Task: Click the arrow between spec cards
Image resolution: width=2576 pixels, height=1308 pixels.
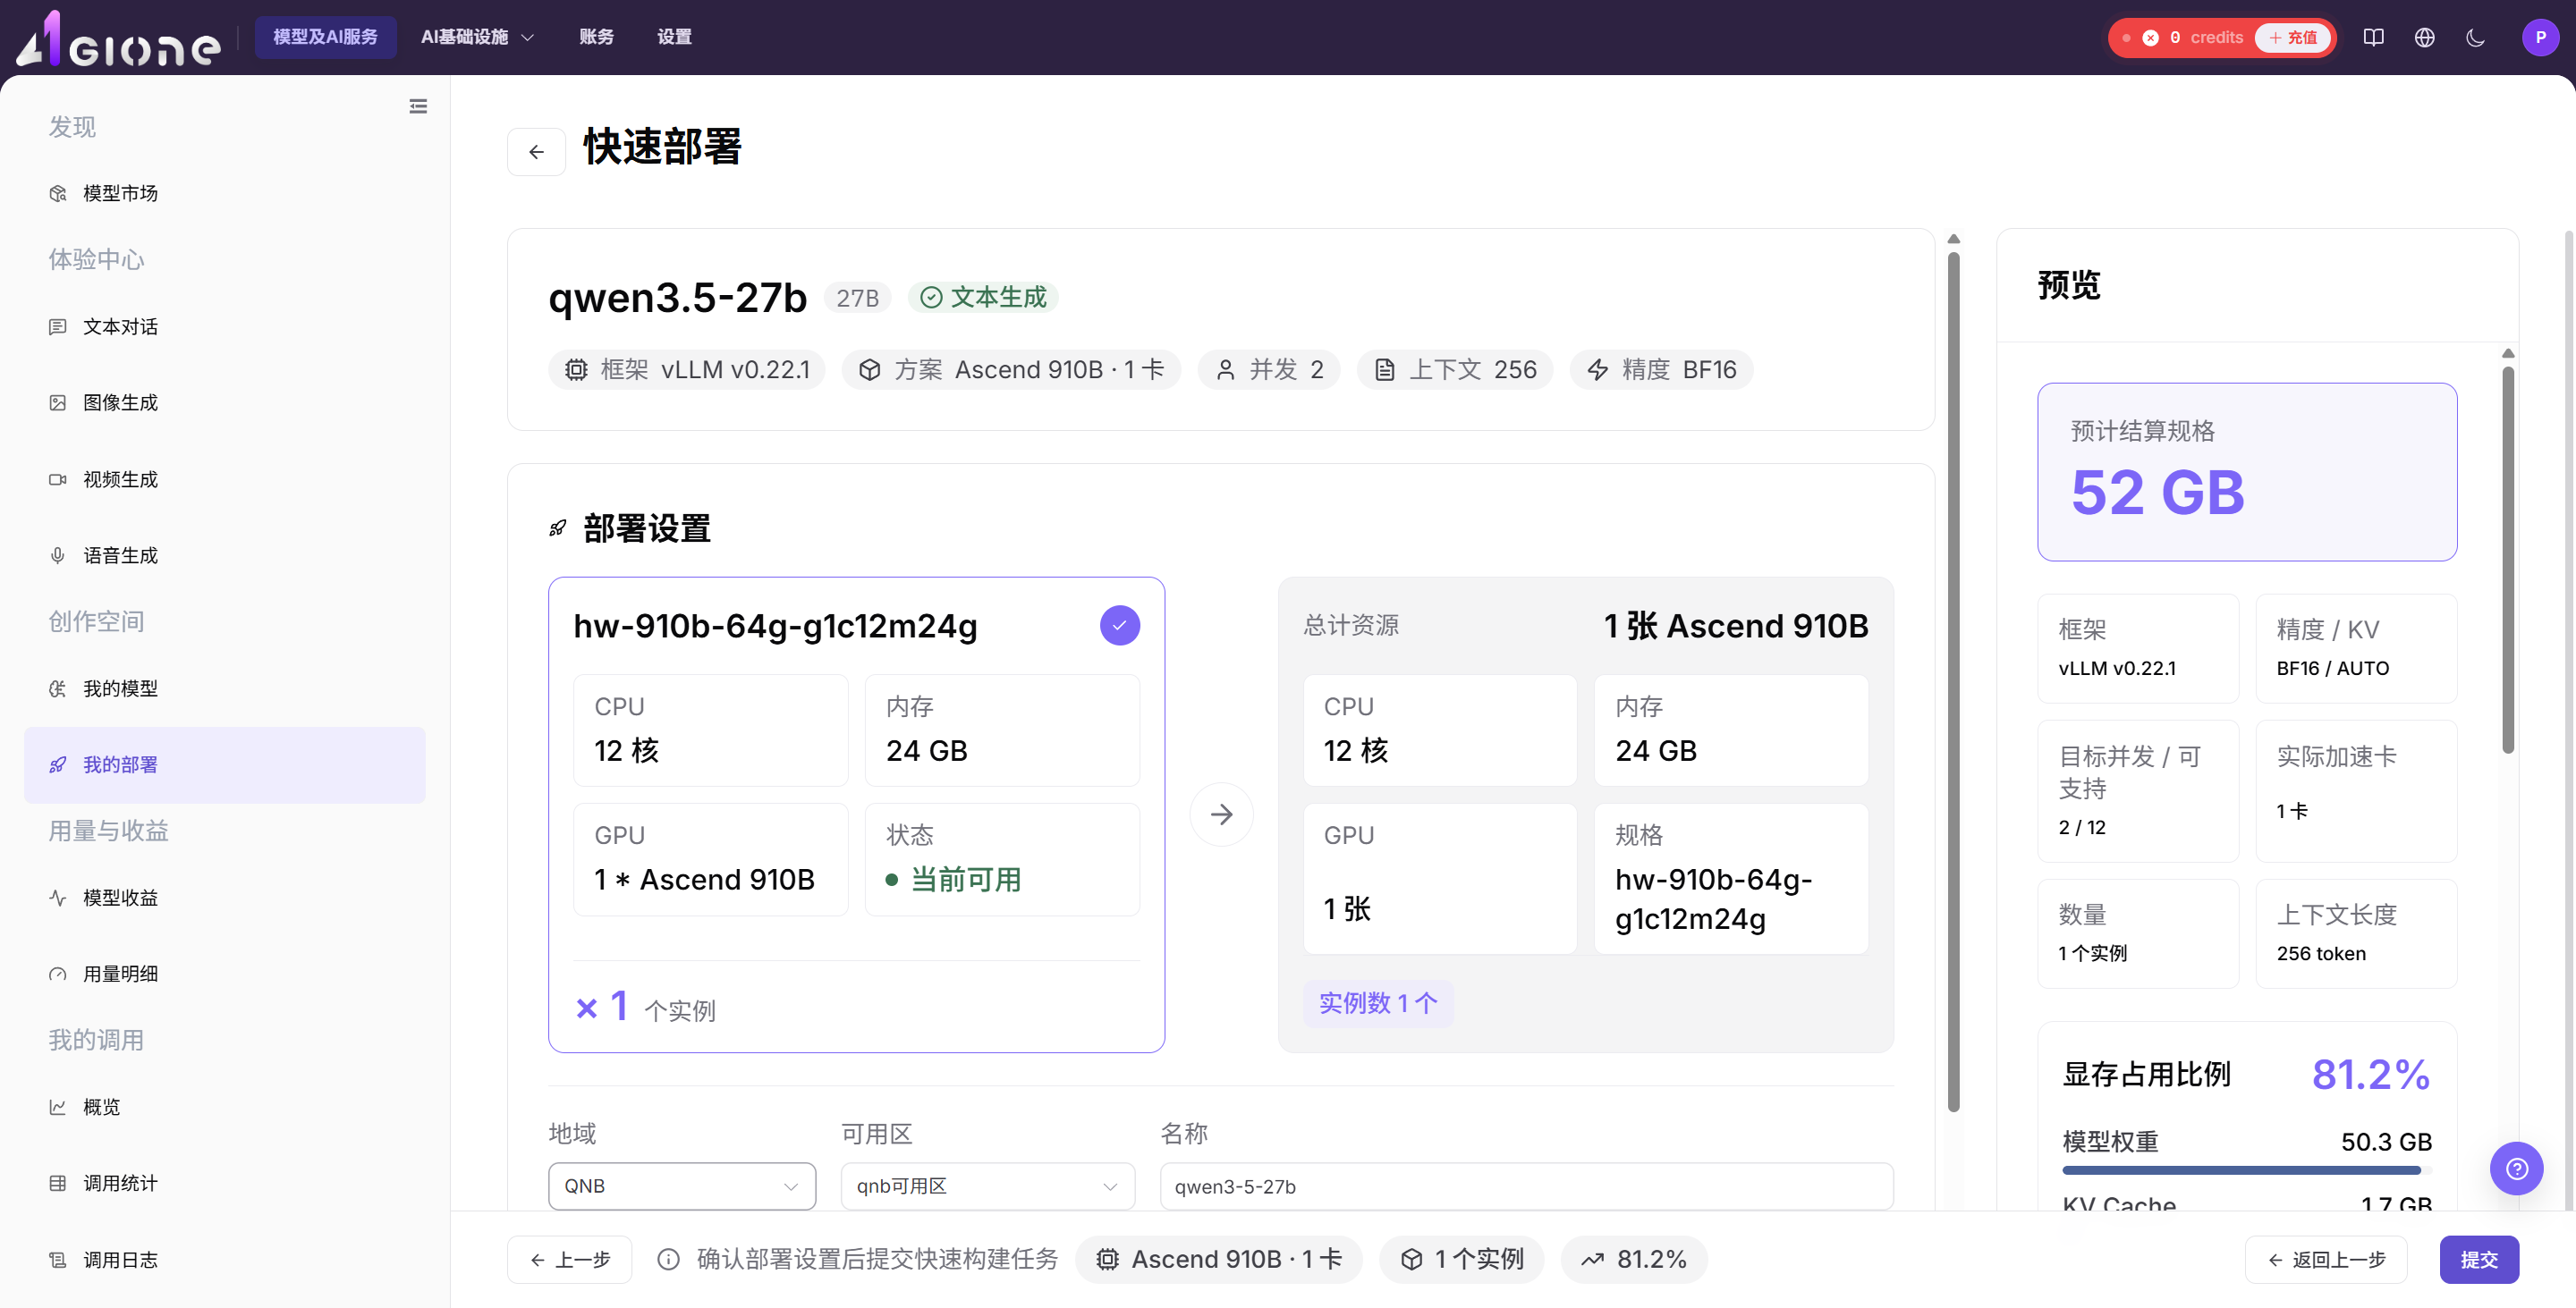Action: pos(1221,814)
